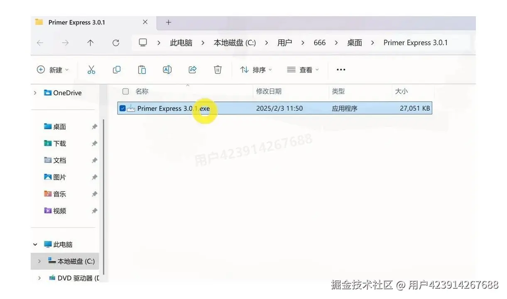Sort files by the 修改日期 column header
507x299 pixels.
tap(269, 91)
